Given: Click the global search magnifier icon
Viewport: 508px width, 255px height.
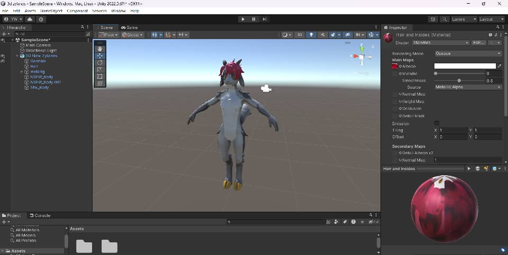Looking at the screenshot, I should (x=445, y=20).
